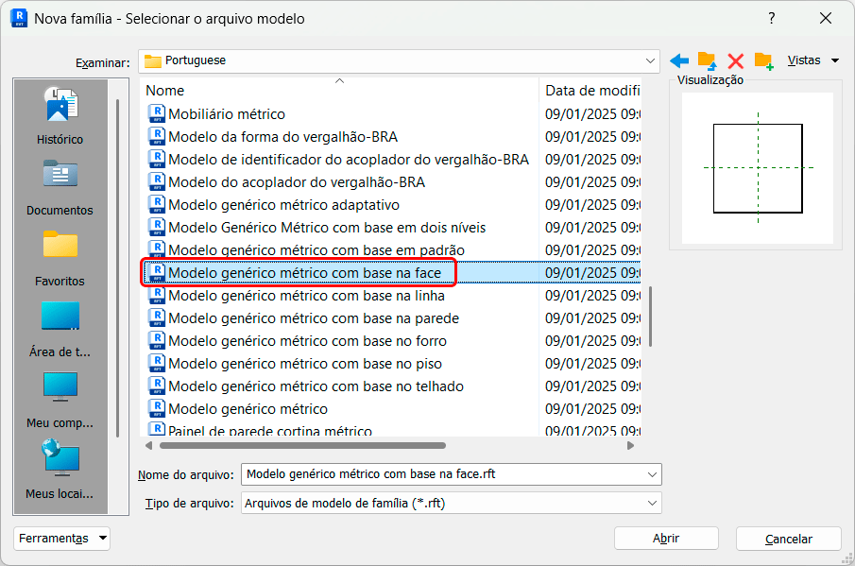The image size is (855, 566).
Task: Expand the Tipo de arquivo dropdown
Action: pyautogui.click(x=652, y=504)
